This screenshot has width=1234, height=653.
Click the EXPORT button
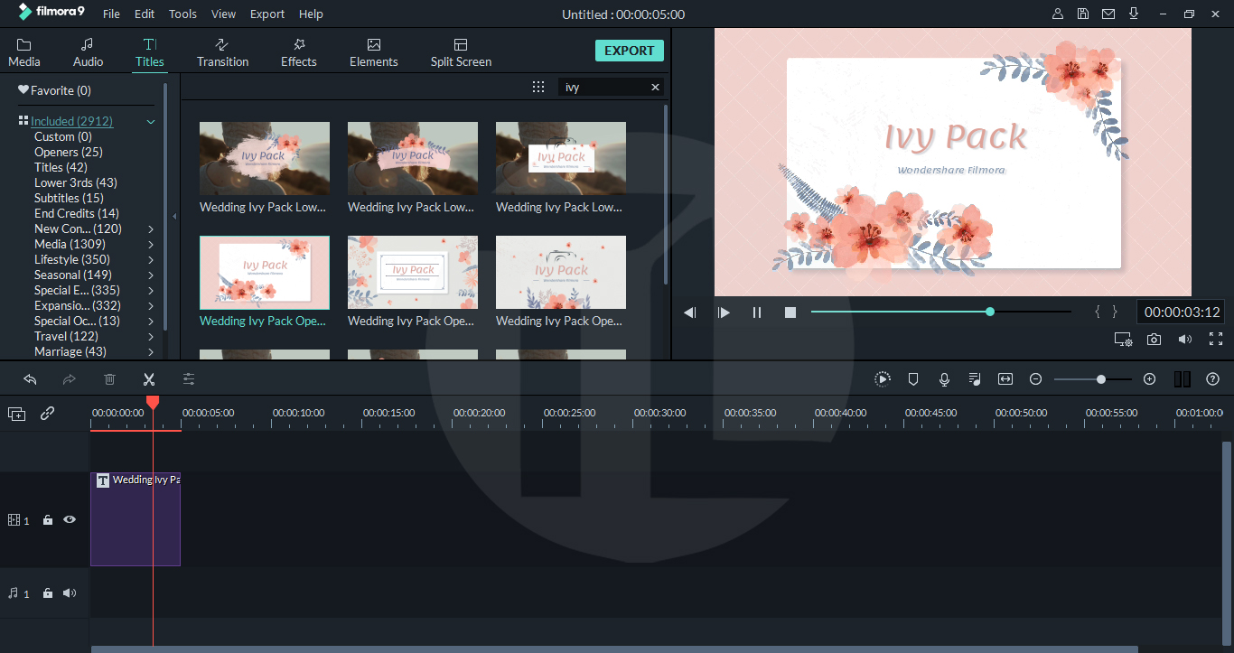pos(630,51)
